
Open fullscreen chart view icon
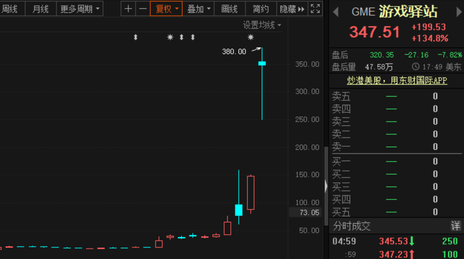point(315,9)
